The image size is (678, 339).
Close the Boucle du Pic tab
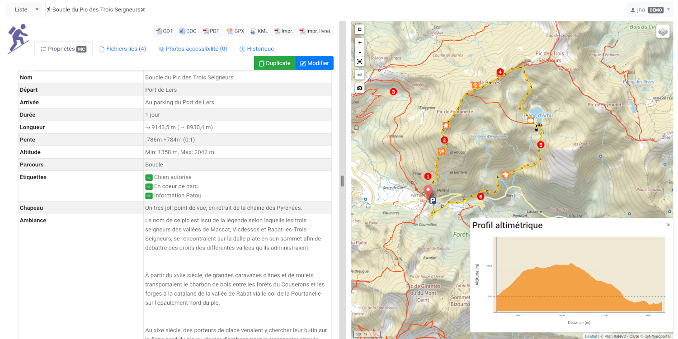143,9
